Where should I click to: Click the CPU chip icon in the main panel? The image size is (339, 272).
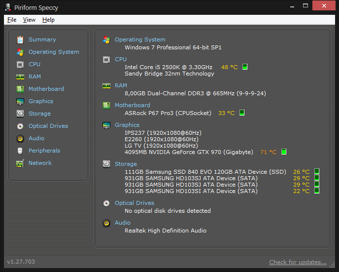[106, 60]
